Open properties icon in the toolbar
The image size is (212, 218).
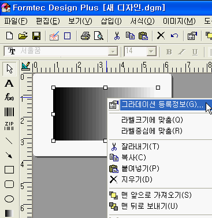coord(192,36)
